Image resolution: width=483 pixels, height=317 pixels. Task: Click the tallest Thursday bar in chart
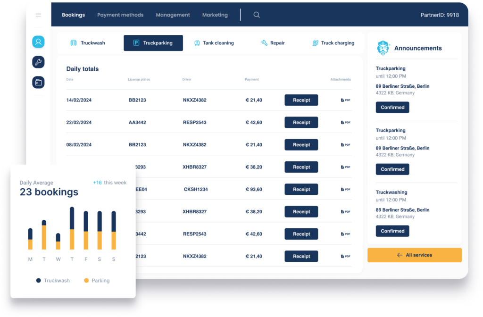[72, 228]
